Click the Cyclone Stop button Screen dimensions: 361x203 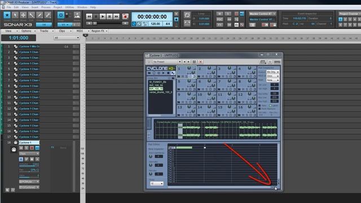coord(168,73)
